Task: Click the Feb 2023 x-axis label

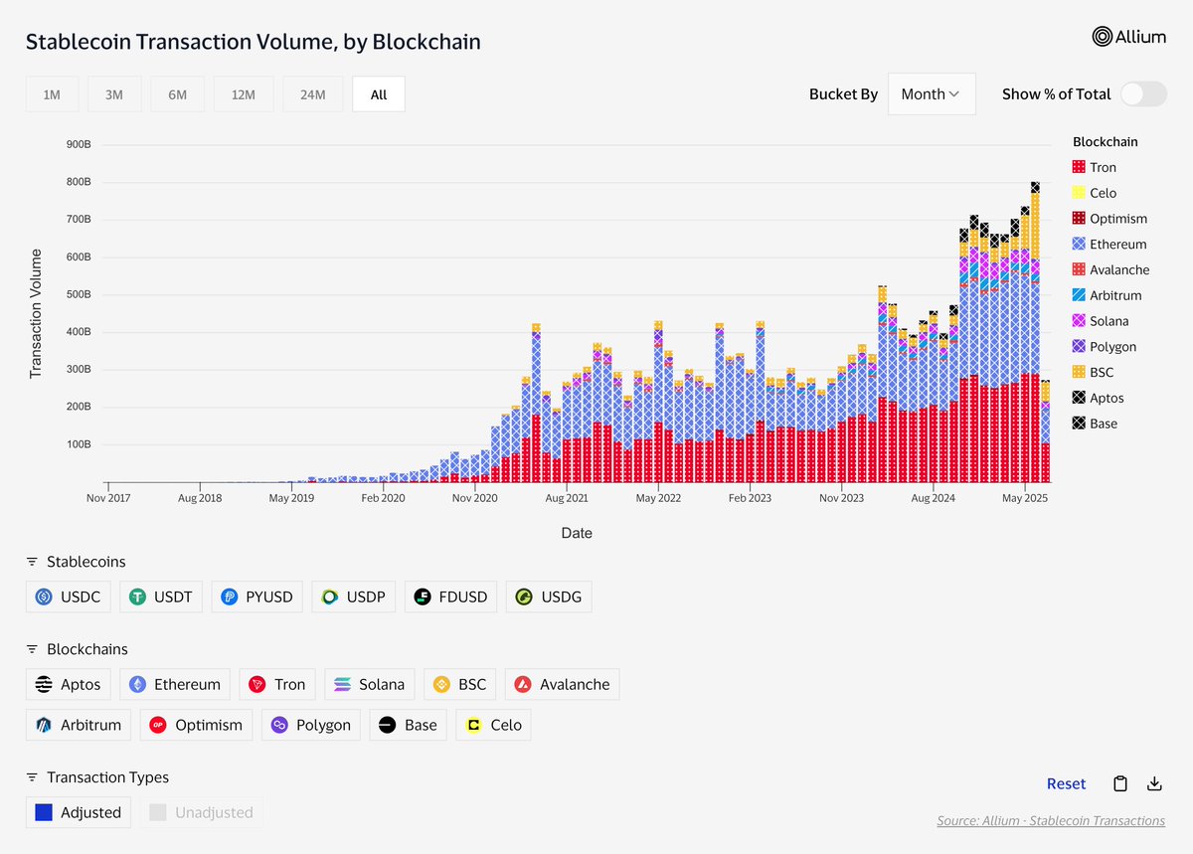Action: tap(749, 498)
